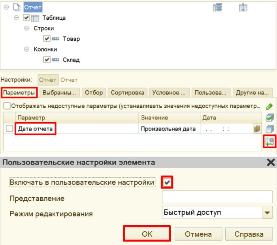277x245 pixels.
Task: Select the Строки tree item
Action: point(43,28)
